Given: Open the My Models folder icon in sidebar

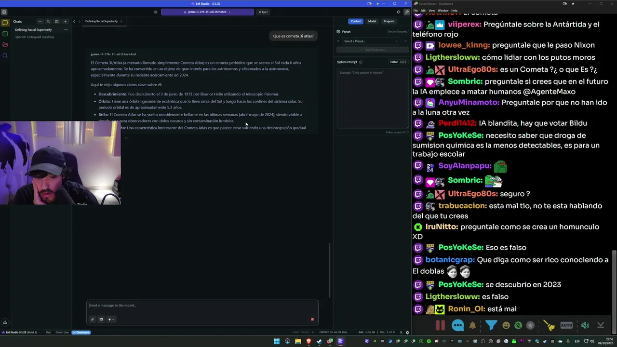Looking at the screenshot, I should tap(5, 44).
